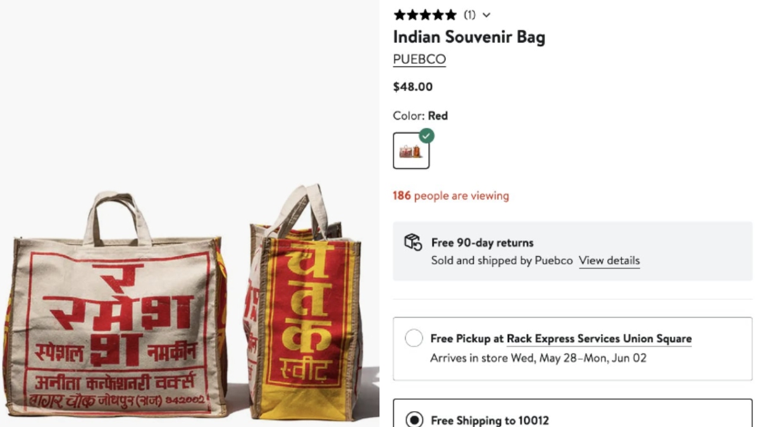Select the Free Shipping radio button
Viewport: 759px width, 427px height.
[414, 420]
